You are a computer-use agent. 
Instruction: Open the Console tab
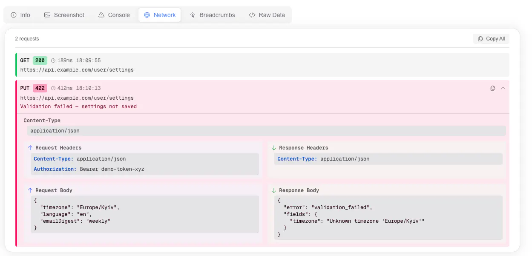[114, 15]
